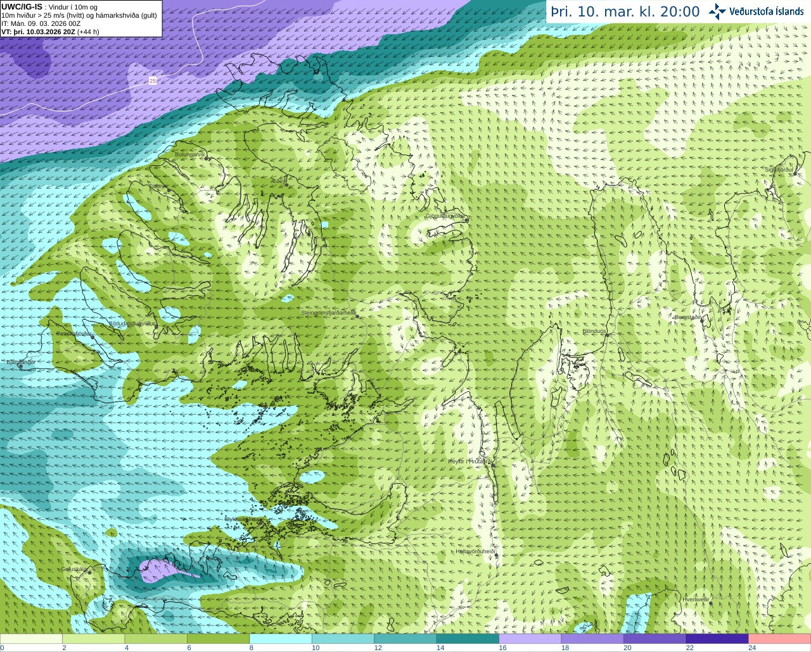Click the legend value '12'
Viewport: 811px width, 652px height.
(x=378, y=648)
